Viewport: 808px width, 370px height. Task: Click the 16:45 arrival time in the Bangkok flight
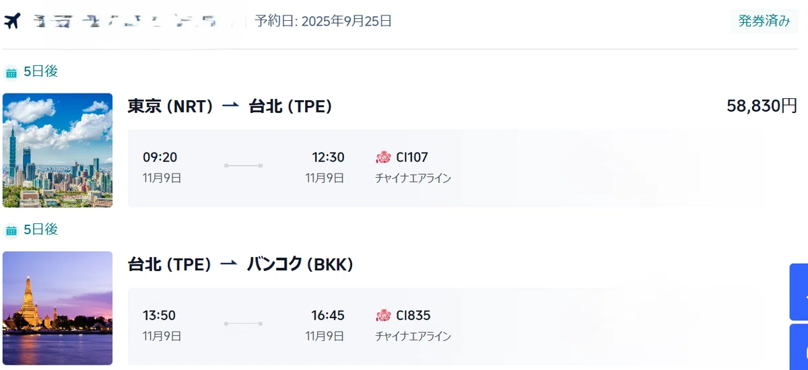(x=328, y=316)
